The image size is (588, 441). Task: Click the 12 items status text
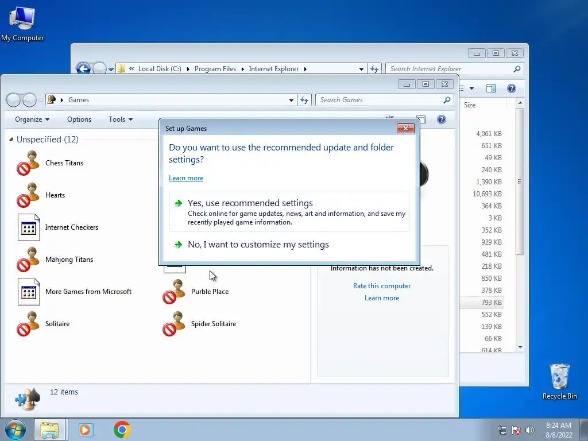click(64, 392)
